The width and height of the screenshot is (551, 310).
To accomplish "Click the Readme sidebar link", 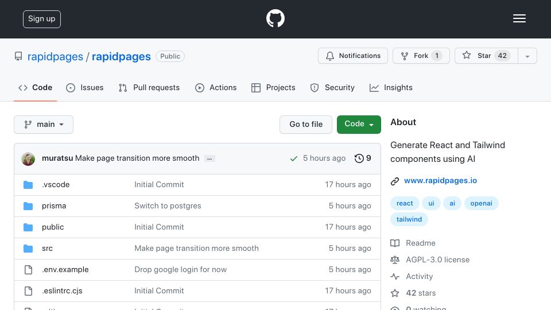I will (x=420, y=243).
